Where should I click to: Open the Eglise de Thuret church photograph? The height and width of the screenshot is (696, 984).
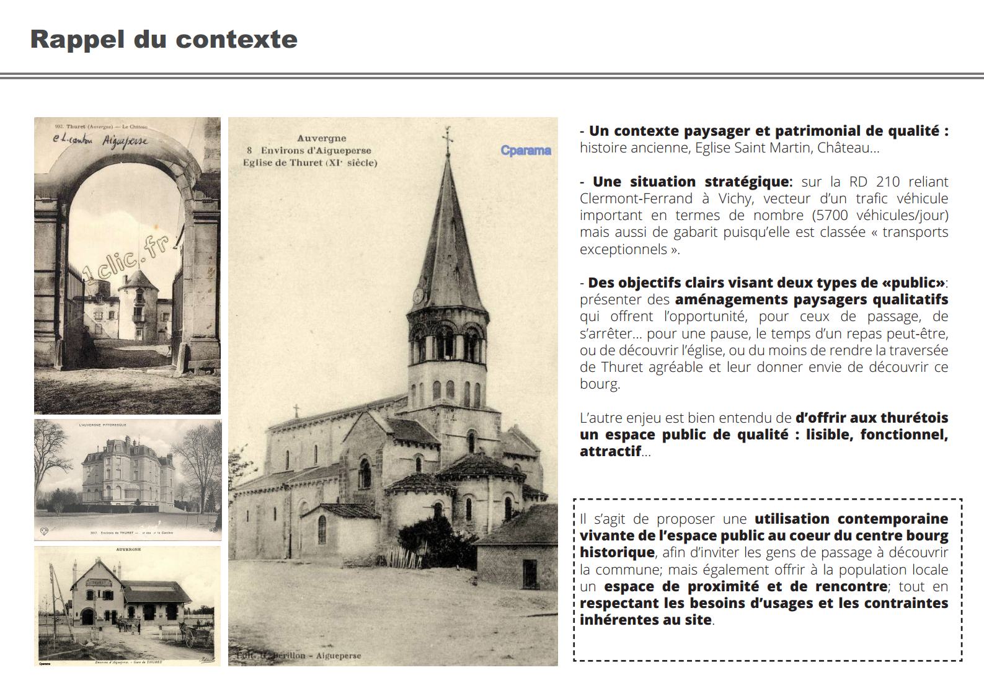click(x=393, y=392)
